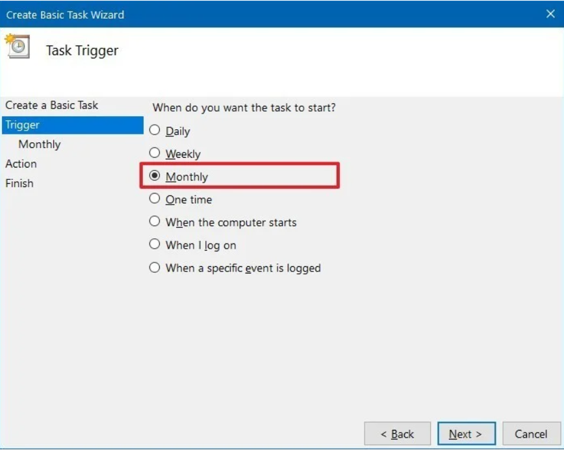
Task: Choose the When I log on option
Action: (x=155, y=245)
